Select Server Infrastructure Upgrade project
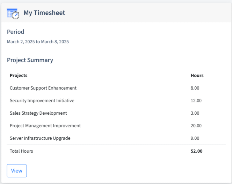Screen dimensions: 232x184 40,138
